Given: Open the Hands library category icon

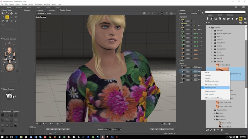Looking at the screenshot, I should click(x=224, y=19).
